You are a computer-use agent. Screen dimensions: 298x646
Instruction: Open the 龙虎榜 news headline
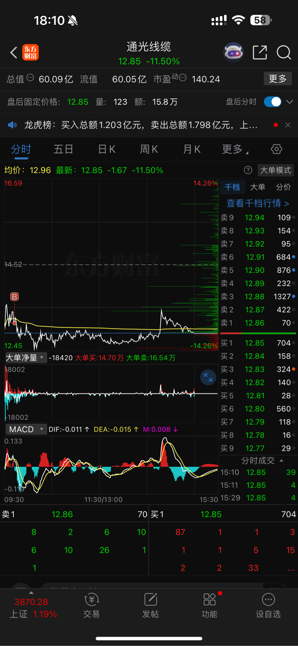[140, 125]
